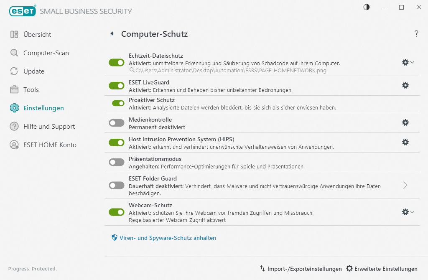
Task: Go back using the Computer-Schutz back arrow
Action: pos(112,34)
